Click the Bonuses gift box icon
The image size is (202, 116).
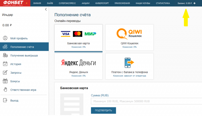pyautogui.click(x=5, y=81)
